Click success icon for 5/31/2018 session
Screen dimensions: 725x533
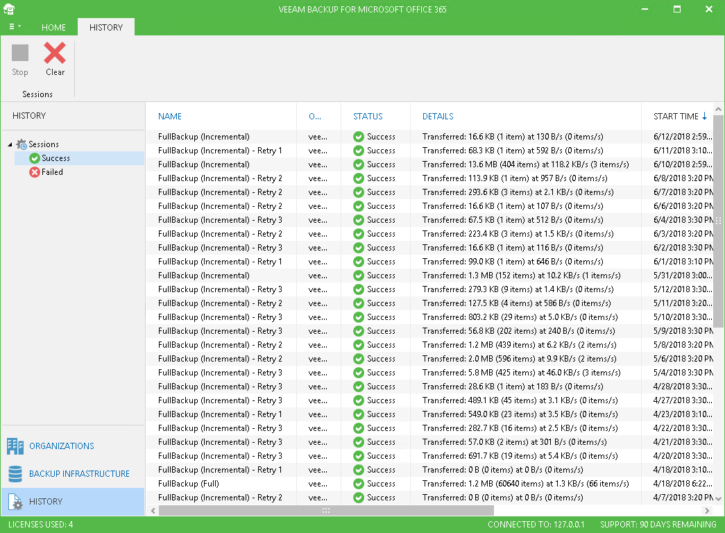(359, 276)
